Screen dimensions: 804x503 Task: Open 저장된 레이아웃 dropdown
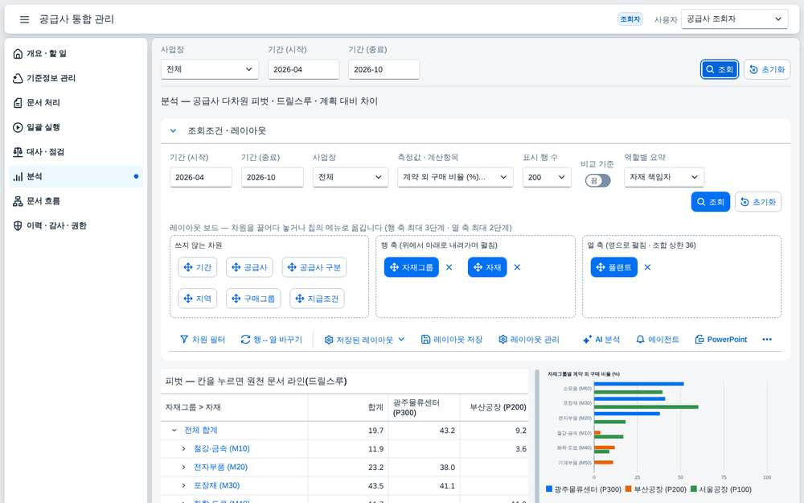click(x=364, y=340)
